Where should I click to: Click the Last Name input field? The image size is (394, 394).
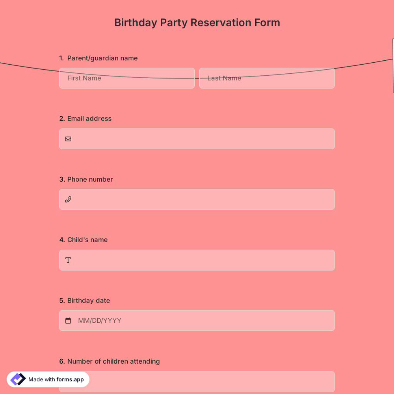click(267, 78)
